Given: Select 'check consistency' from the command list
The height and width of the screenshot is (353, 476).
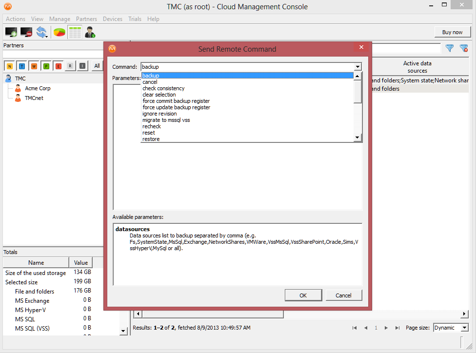Looking at the screenshot, I should [163, 88].
